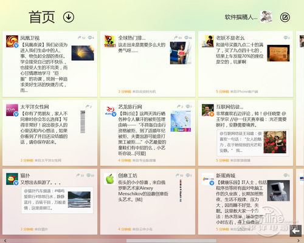Open the 首页 timeline dropdown arrow
Screen dimensions: 304x243
[69, 17]
